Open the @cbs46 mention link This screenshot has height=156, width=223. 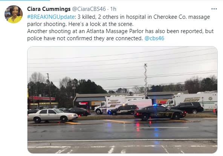pyautogui.click(x=154, y=38)
